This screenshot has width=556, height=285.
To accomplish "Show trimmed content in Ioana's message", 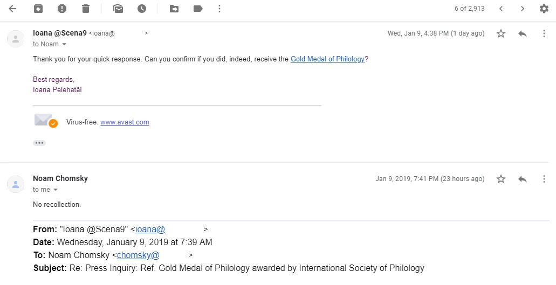I will click(39, 143).
